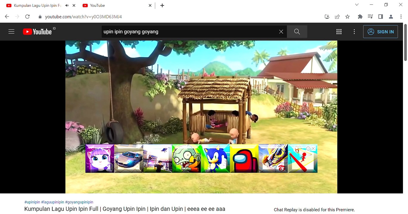The width and height of the screenshot is (408, 214).
Task: Select the video title text
Action: pos(125,209)
